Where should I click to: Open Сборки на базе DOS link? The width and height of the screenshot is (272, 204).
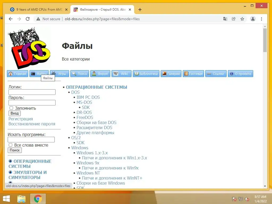point(96,122)
